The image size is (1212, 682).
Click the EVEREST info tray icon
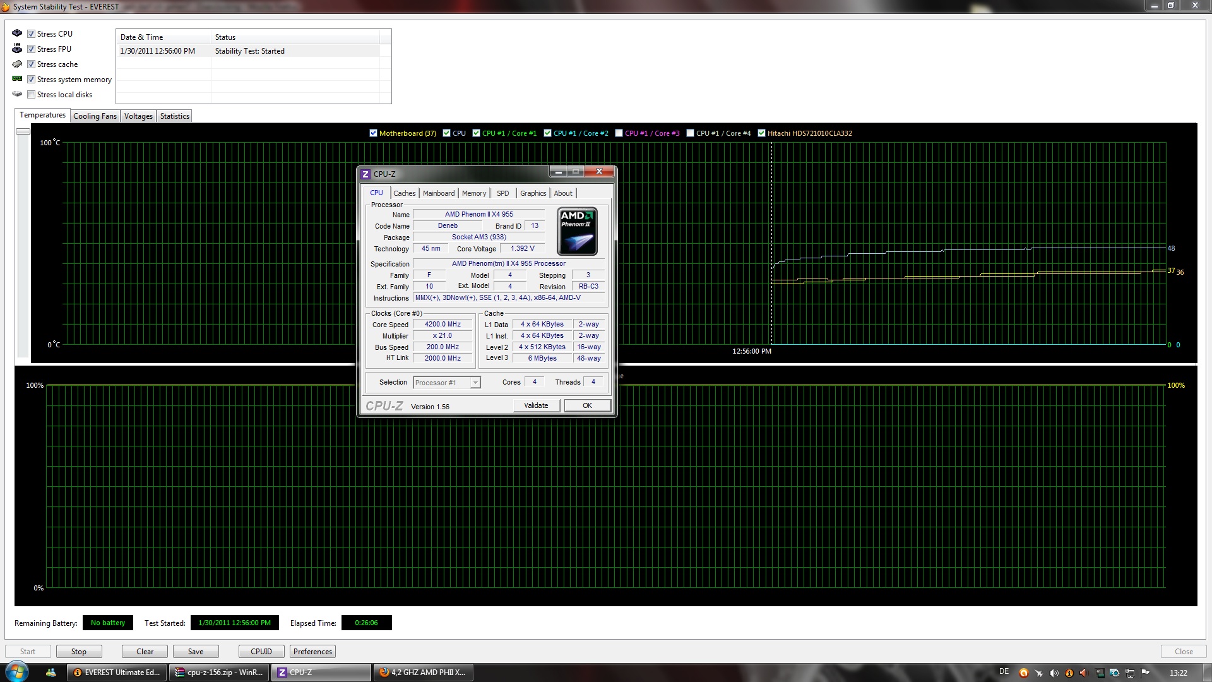(x=1069, y=673)
